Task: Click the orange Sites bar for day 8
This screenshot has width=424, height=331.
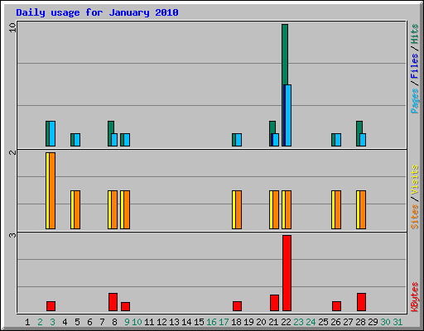Action: [114, 209]
